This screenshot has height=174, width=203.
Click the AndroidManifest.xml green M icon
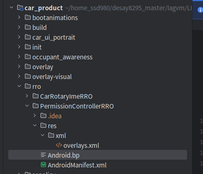[43, 165]
